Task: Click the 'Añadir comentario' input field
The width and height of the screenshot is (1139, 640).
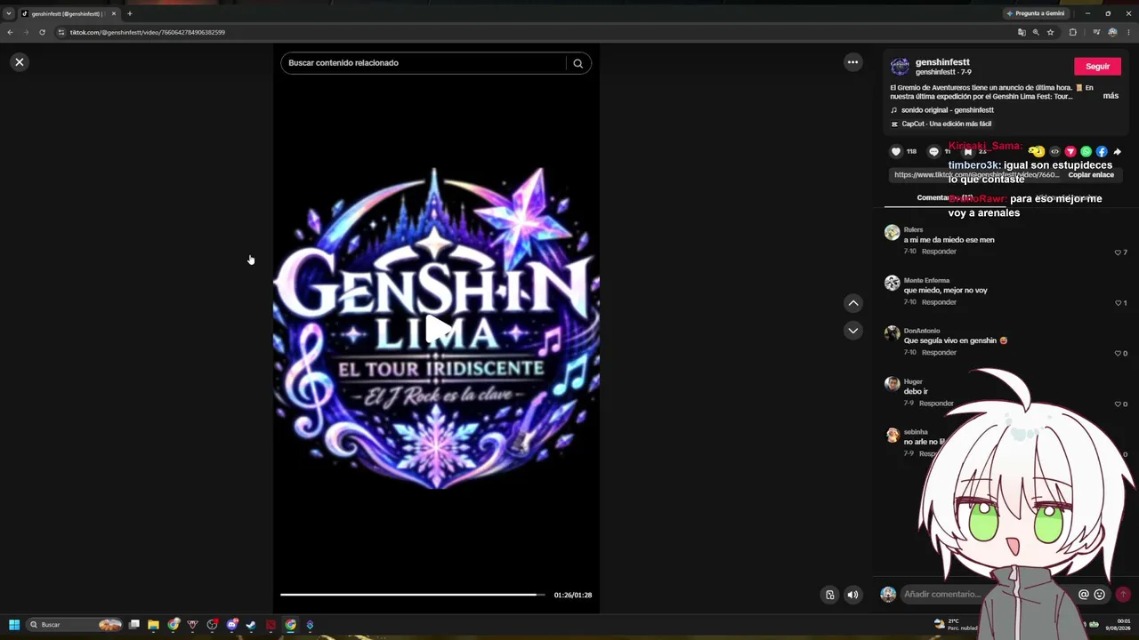Action: pos(986,595)
